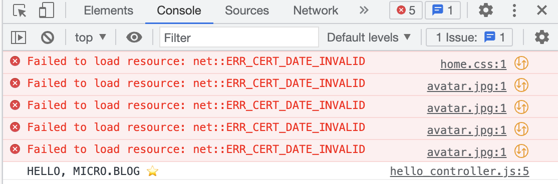
Task: Activate the inspect element picker icon
Action: 20,10
